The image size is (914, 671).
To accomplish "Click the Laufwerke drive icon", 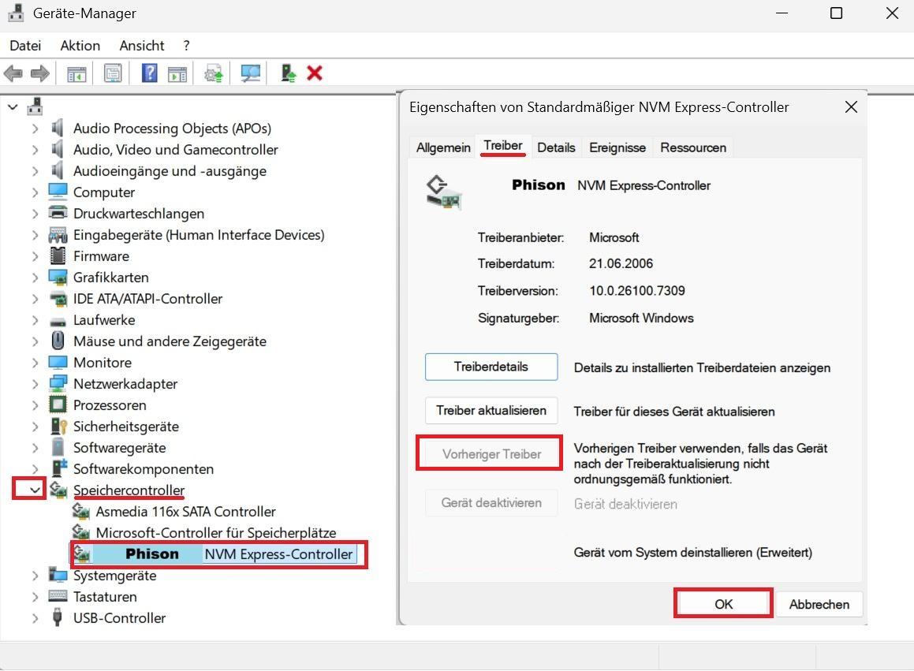I will pos(58,321).
